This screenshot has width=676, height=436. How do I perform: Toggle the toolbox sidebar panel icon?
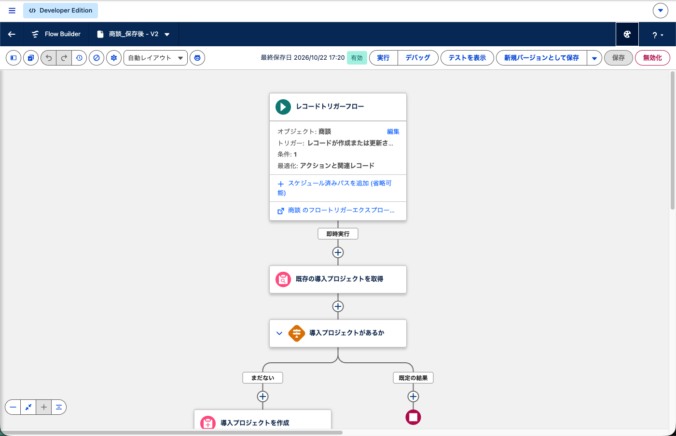tap(14, 58)
